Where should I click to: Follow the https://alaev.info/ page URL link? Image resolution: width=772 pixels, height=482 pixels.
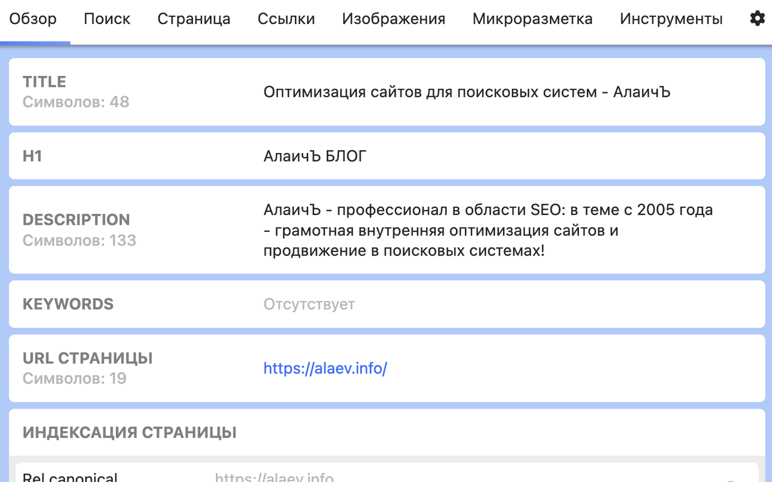point(325,368)
